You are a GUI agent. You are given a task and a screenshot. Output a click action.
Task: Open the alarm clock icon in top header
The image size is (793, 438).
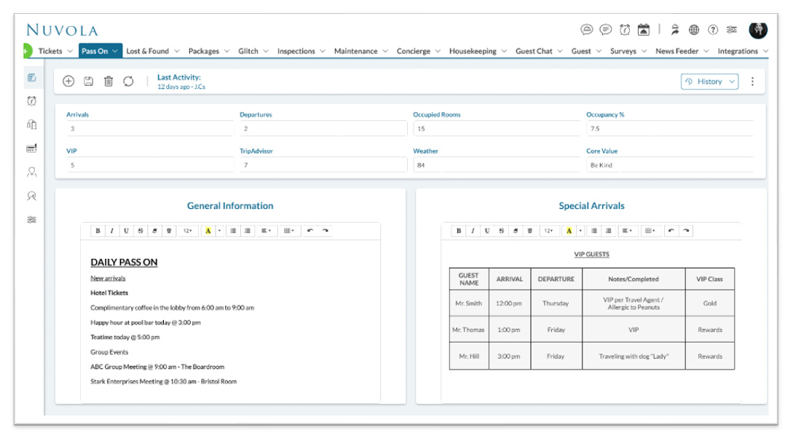[625, 30]
